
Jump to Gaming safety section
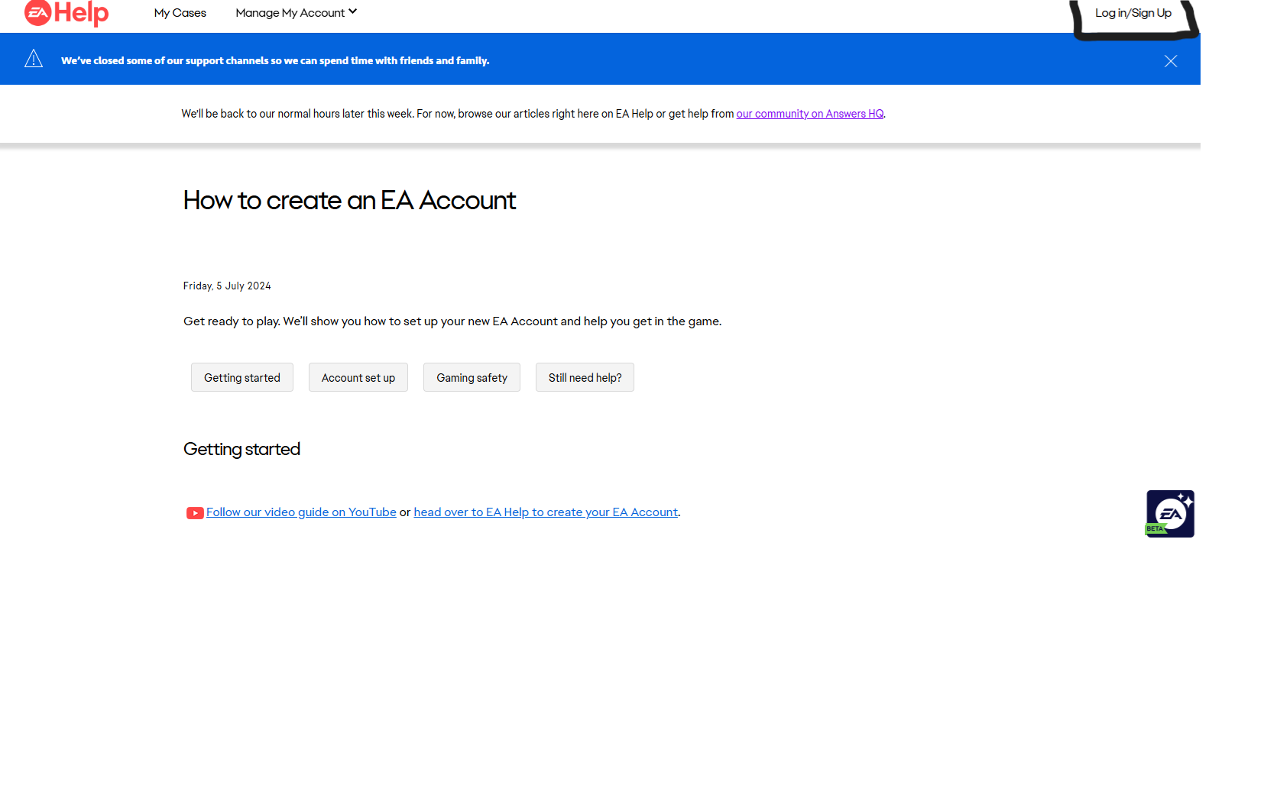pos(472,377)
